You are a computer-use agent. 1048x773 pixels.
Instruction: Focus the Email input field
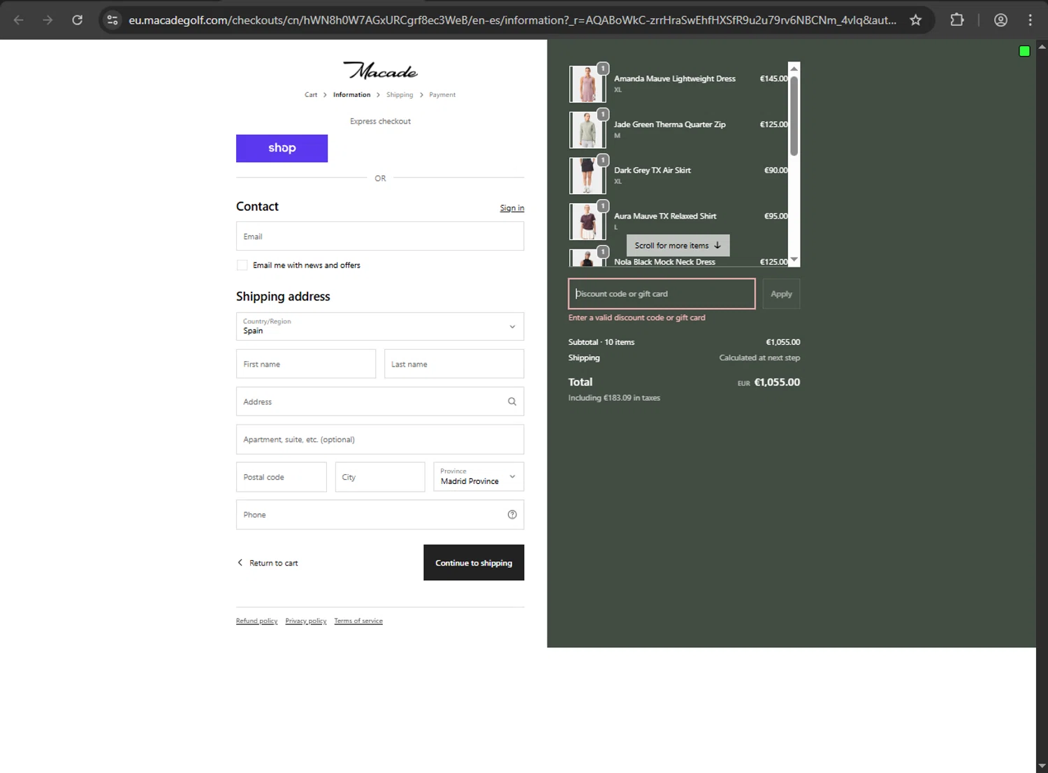click(380, 236)
